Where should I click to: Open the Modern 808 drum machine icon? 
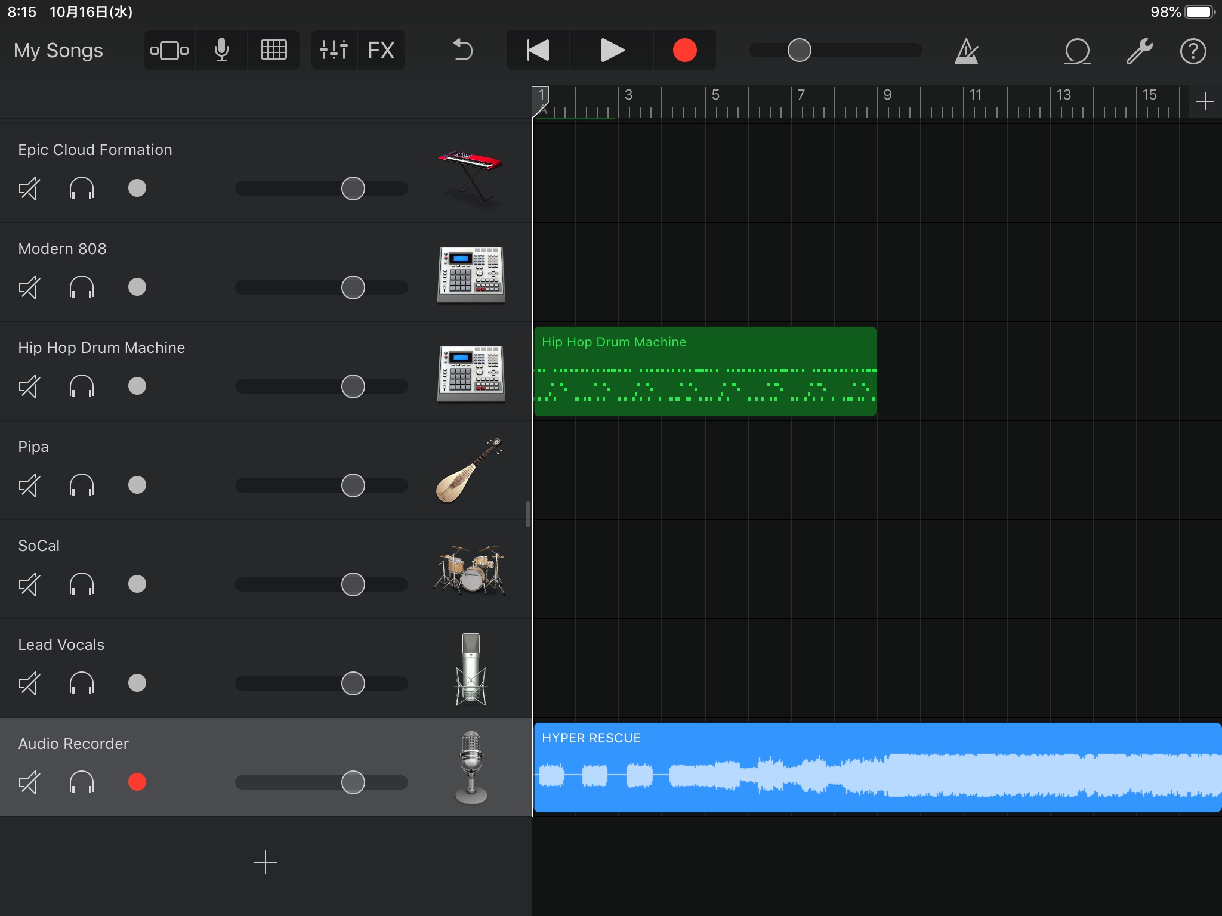click(x=471, y=275)
